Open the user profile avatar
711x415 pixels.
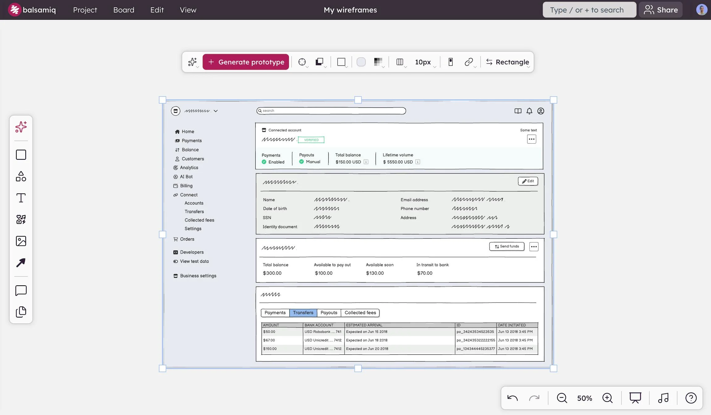click(702, 10)
